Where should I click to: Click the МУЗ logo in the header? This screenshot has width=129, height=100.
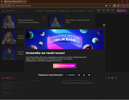(x=11, y=11)
